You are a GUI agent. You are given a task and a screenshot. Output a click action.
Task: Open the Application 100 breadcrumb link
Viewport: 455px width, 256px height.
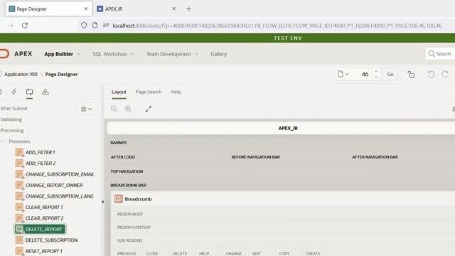click(21, 74)
